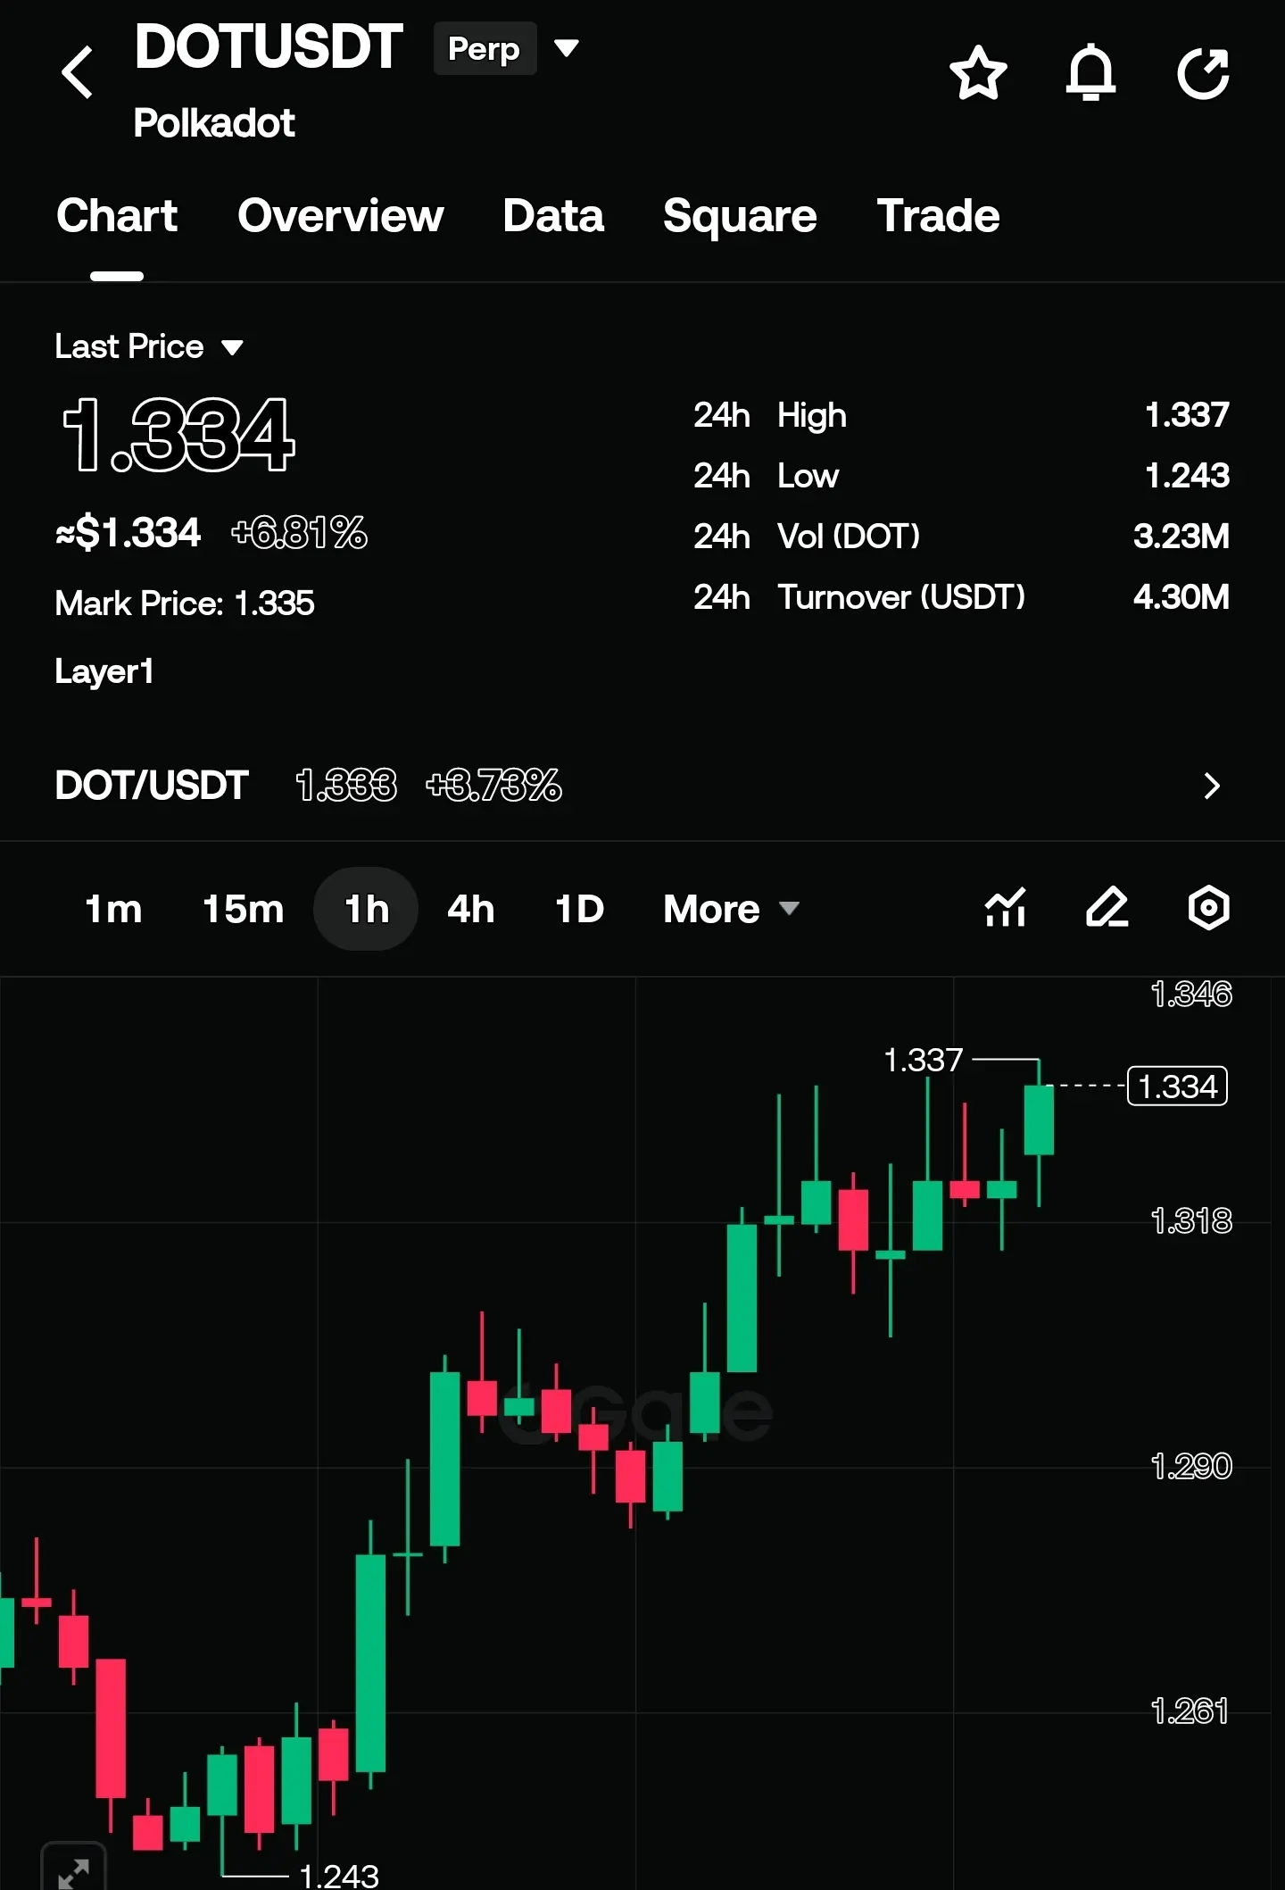Image resolution: width=1285 pixels, height=1890 pixels.
Task: Add DOTUSDT to favorites with star icon
Action: tap(978, 72)
